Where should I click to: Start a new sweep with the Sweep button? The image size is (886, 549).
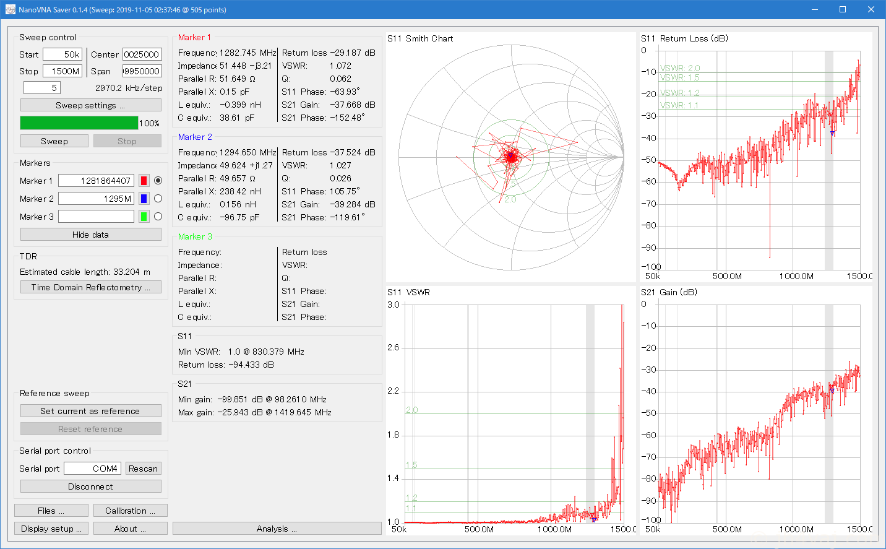[54, 141]
